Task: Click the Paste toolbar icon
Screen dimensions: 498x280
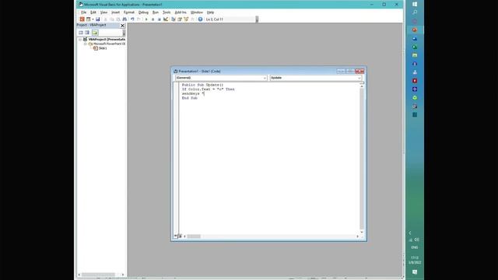Action: tap(118, 19)
